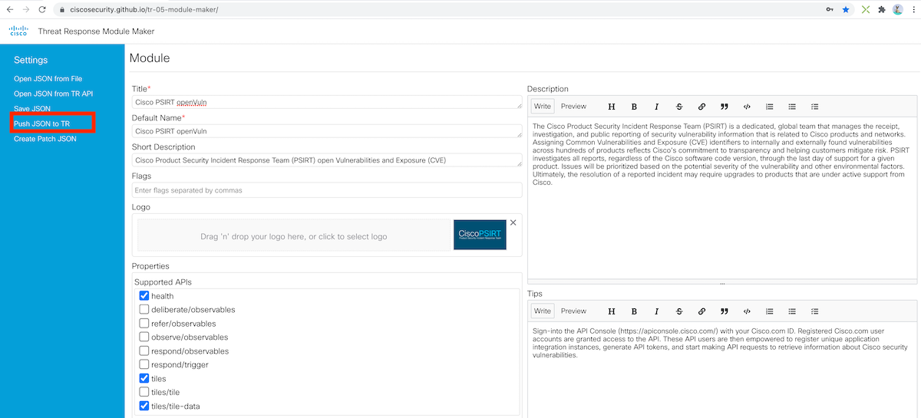The image size is (921, 418).
Task: Switch to Write tab in Tips editor
Action: 543,311
